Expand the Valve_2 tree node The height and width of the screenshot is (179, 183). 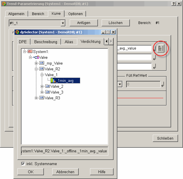pyautogui.click(x=42, y=86)
